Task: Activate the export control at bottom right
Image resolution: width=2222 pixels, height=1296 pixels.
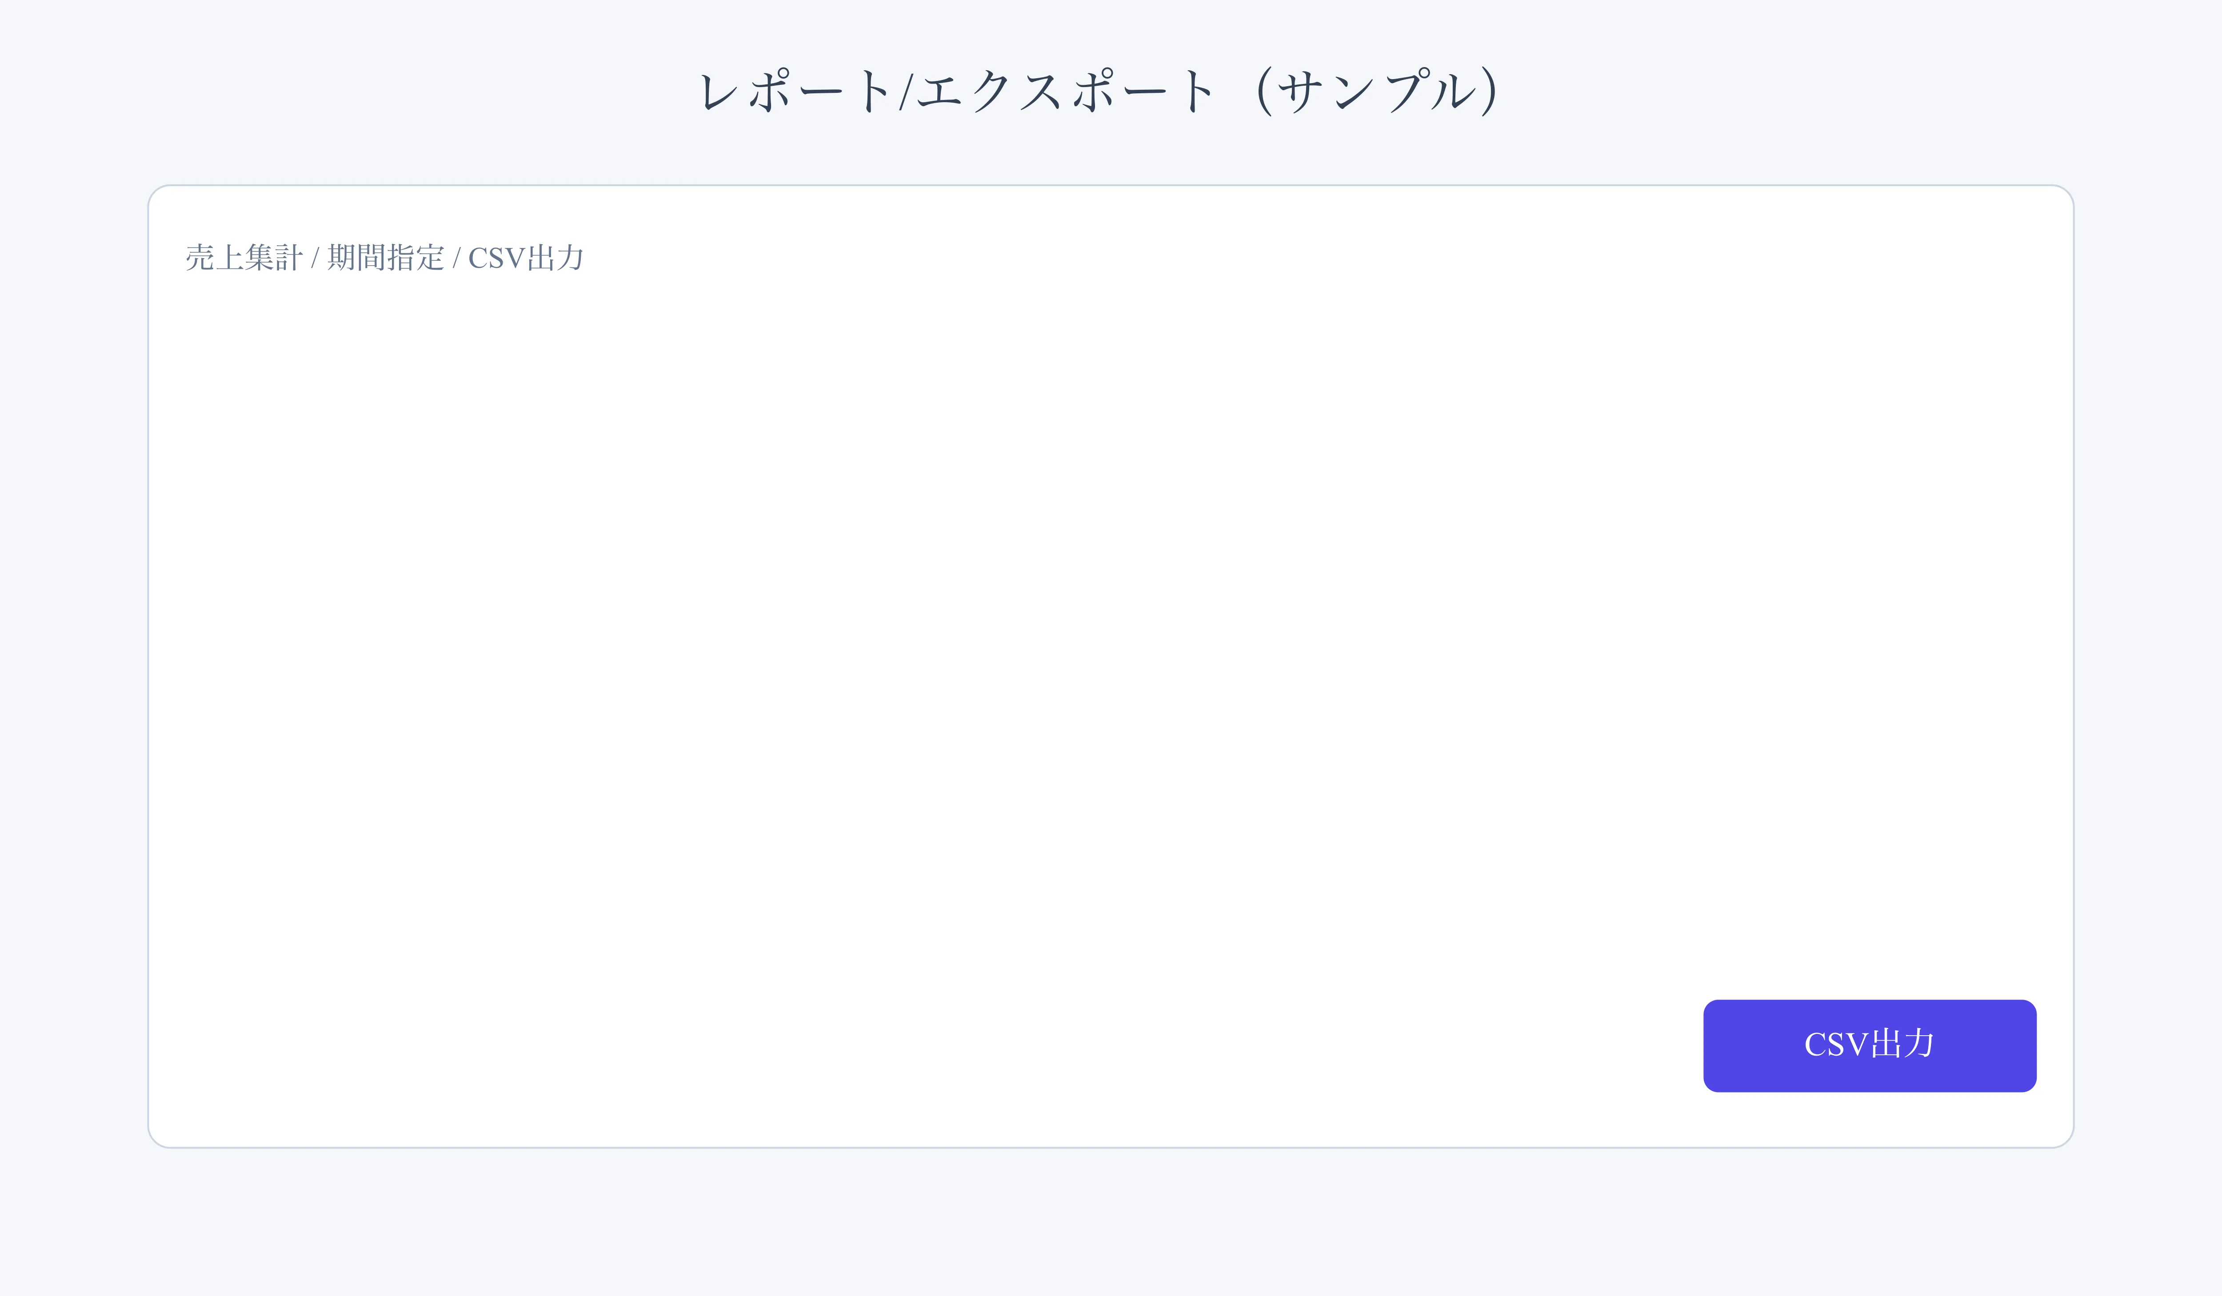Action: tap(1868, 1045)
